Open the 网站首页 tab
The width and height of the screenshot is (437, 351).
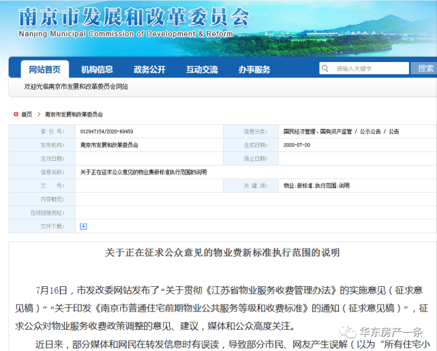(44, 70)
